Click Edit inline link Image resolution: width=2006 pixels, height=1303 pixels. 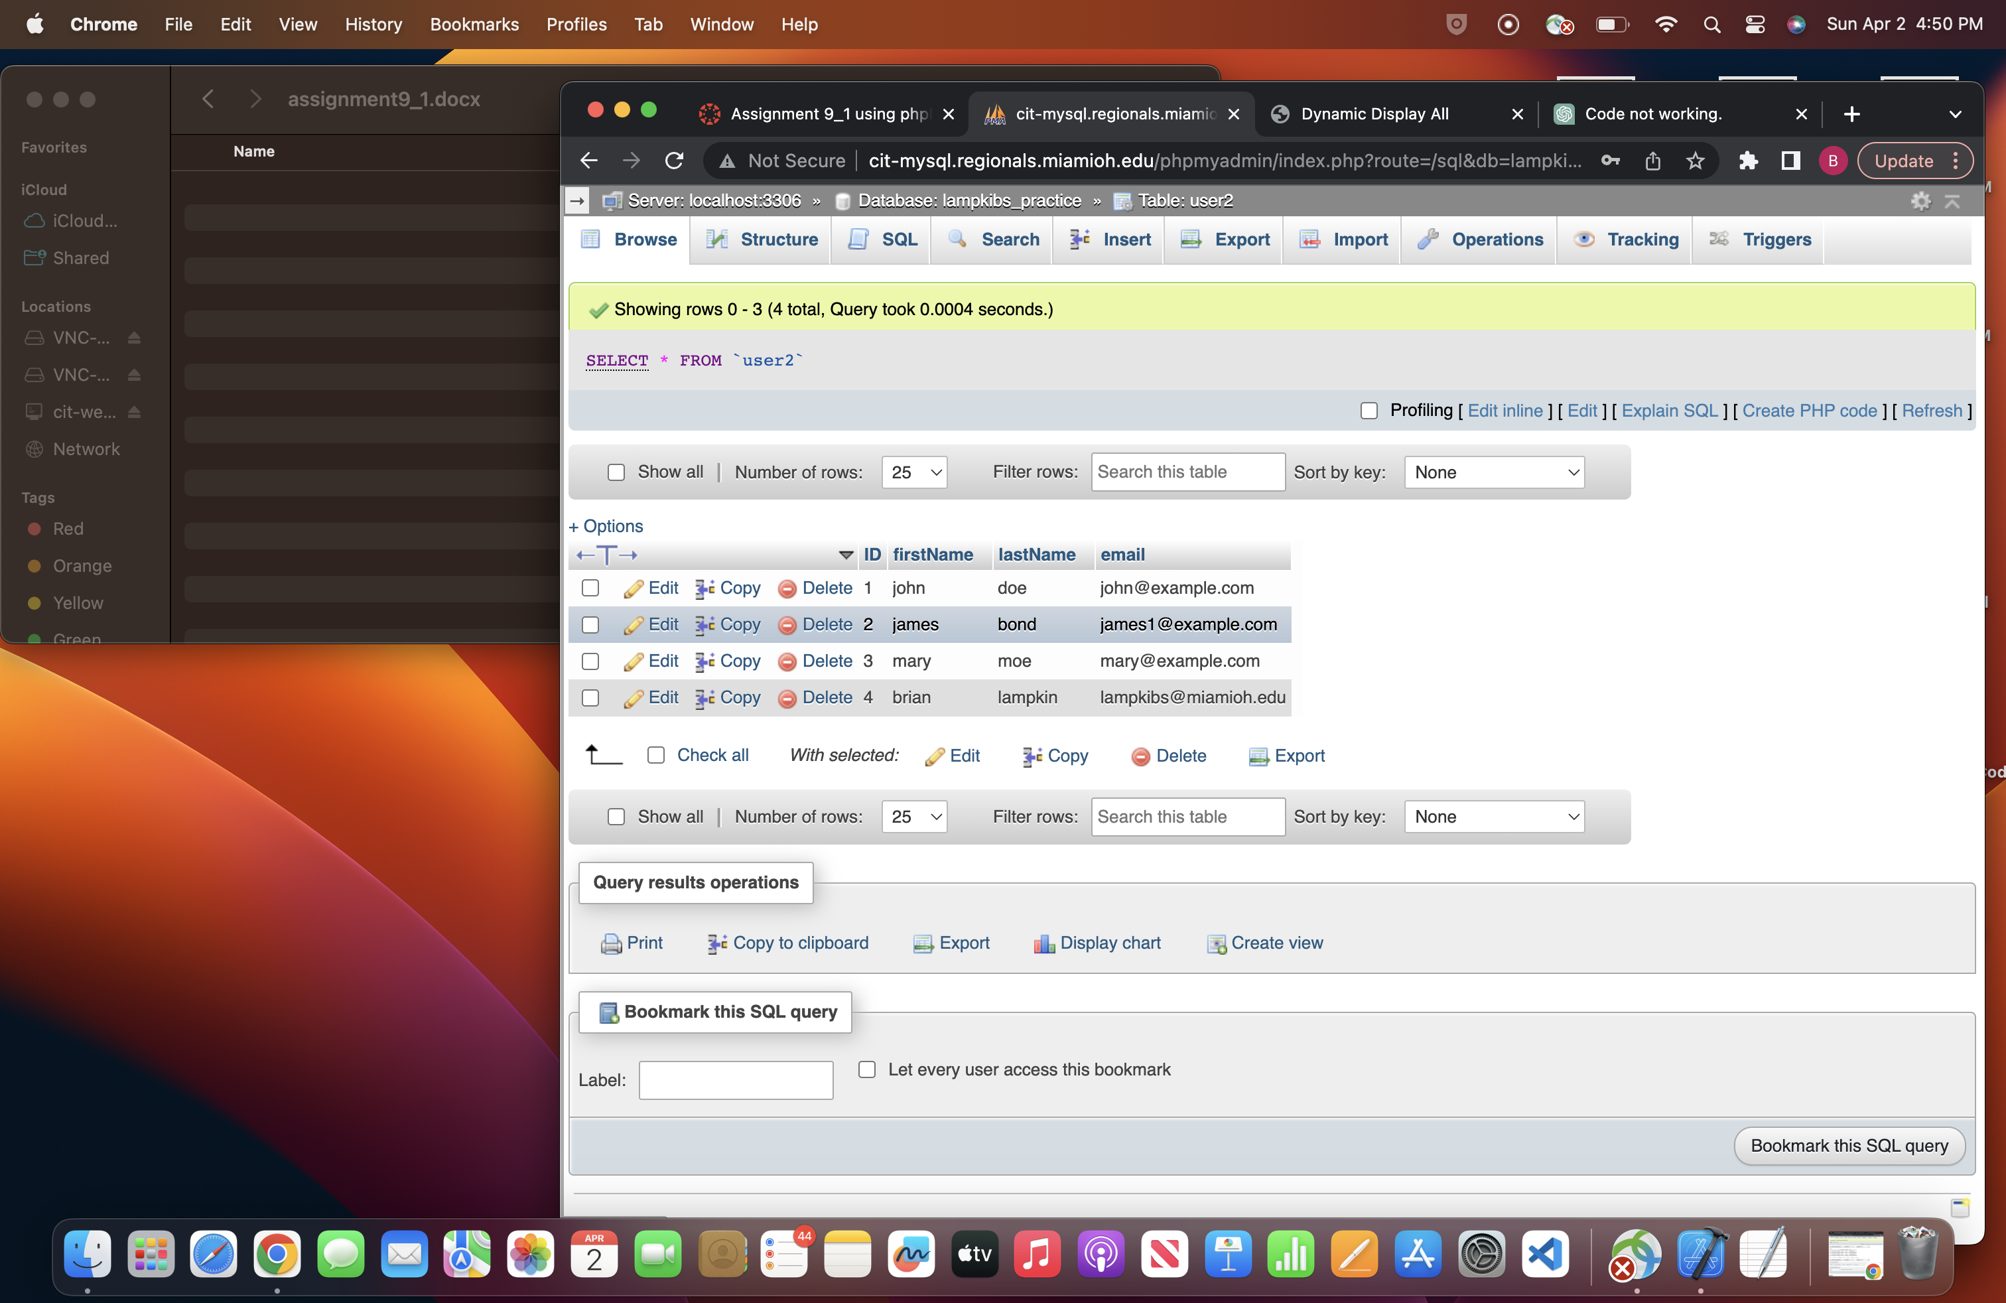click(1504, 411)
